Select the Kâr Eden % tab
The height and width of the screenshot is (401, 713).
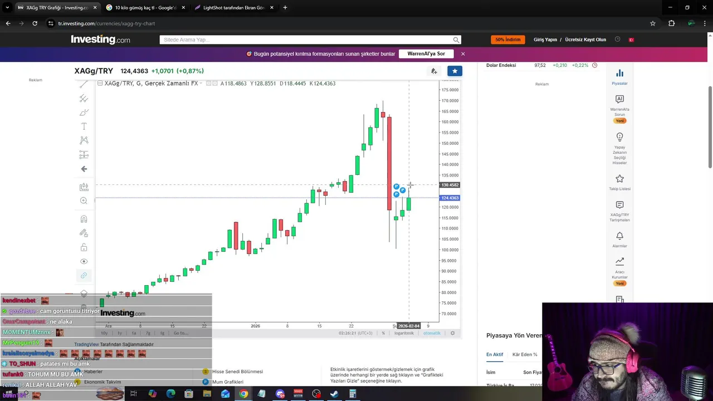coord(525,355)
